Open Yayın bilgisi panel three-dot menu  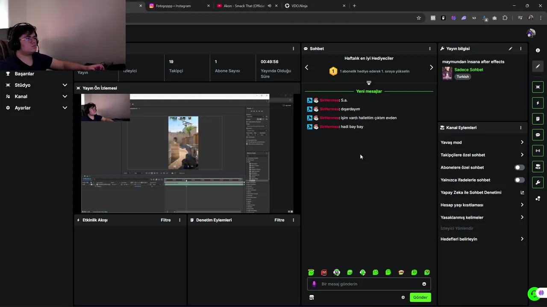tap(521, 49)
